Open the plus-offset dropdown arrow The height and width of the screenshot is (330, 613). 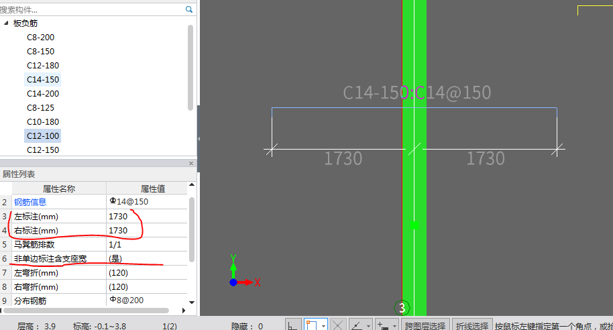394,325
